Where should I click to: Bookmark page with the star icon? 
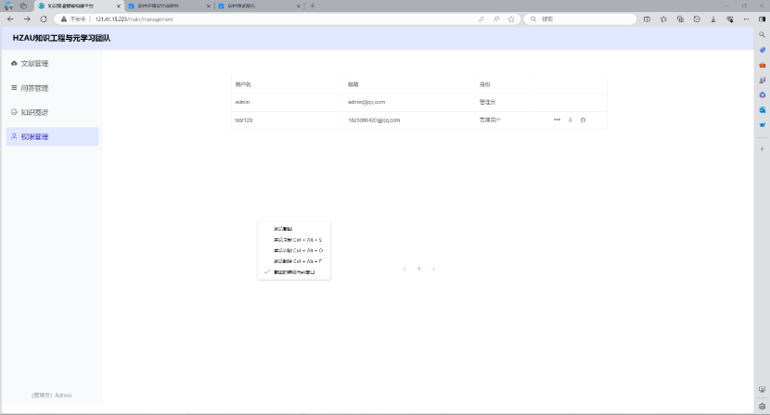[511, 19]
